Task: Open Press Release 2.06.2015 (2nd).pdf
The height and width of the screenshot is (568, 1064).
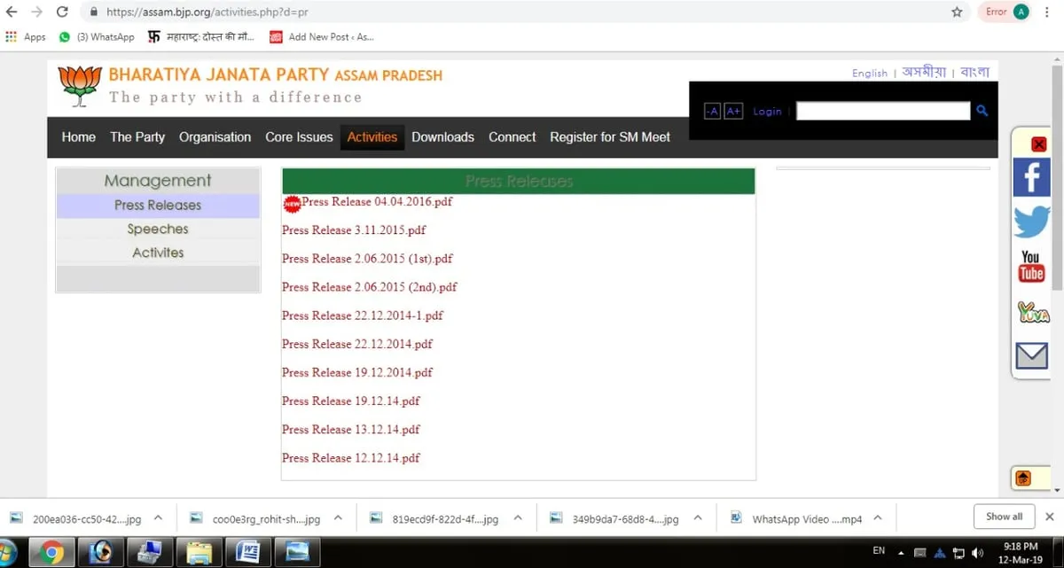Action: click(x=370, y=287)
